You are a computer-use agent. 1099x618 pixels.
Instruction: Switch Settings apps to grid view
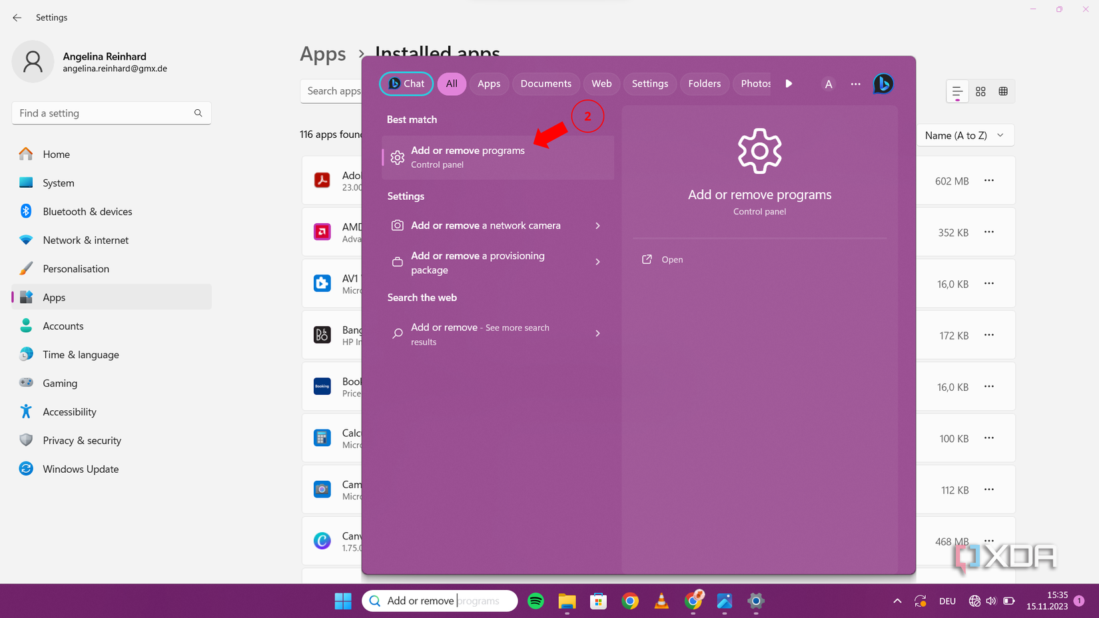click(x=980, y=91)
